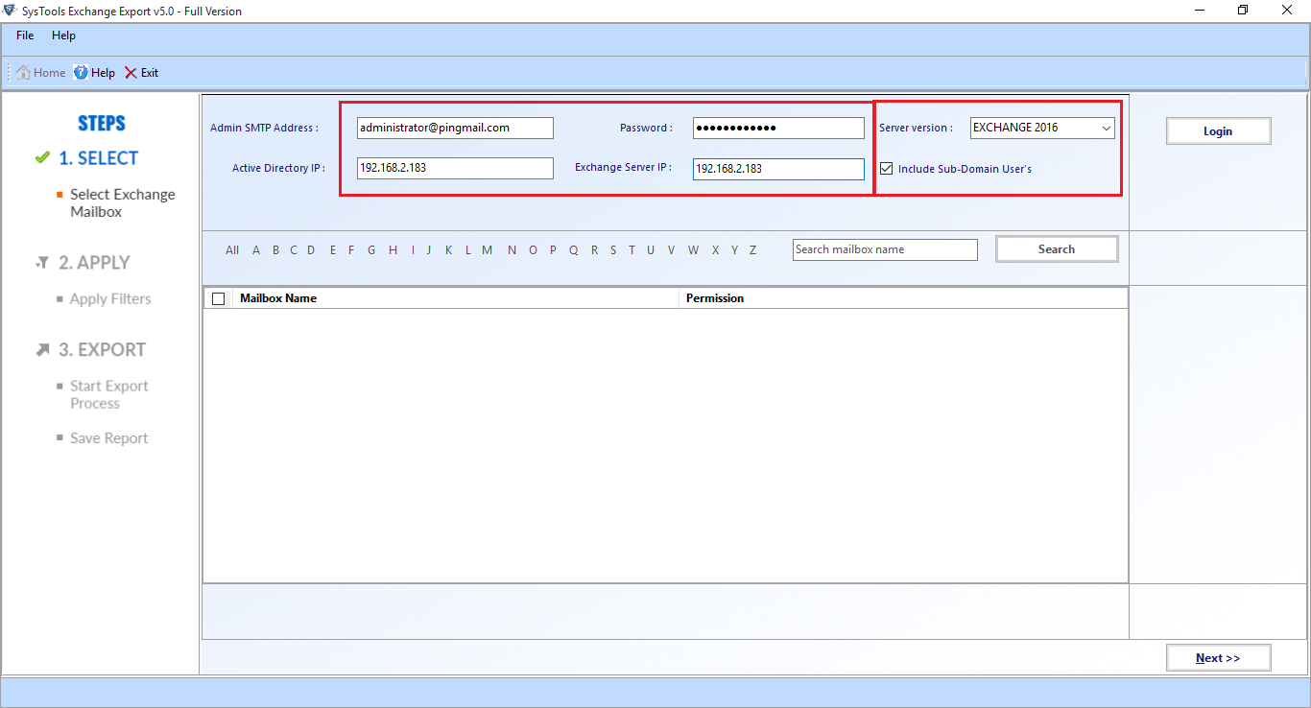Click the green checkmark beside 1. SELECT
The width and height of the screenshot is (1311, 708).
click(x=41, y=158)
